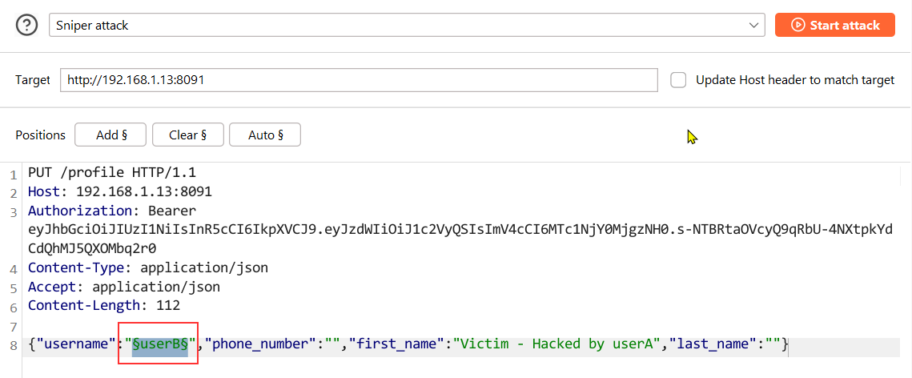Click the Accept header line
912x378 pixels.
124,287
